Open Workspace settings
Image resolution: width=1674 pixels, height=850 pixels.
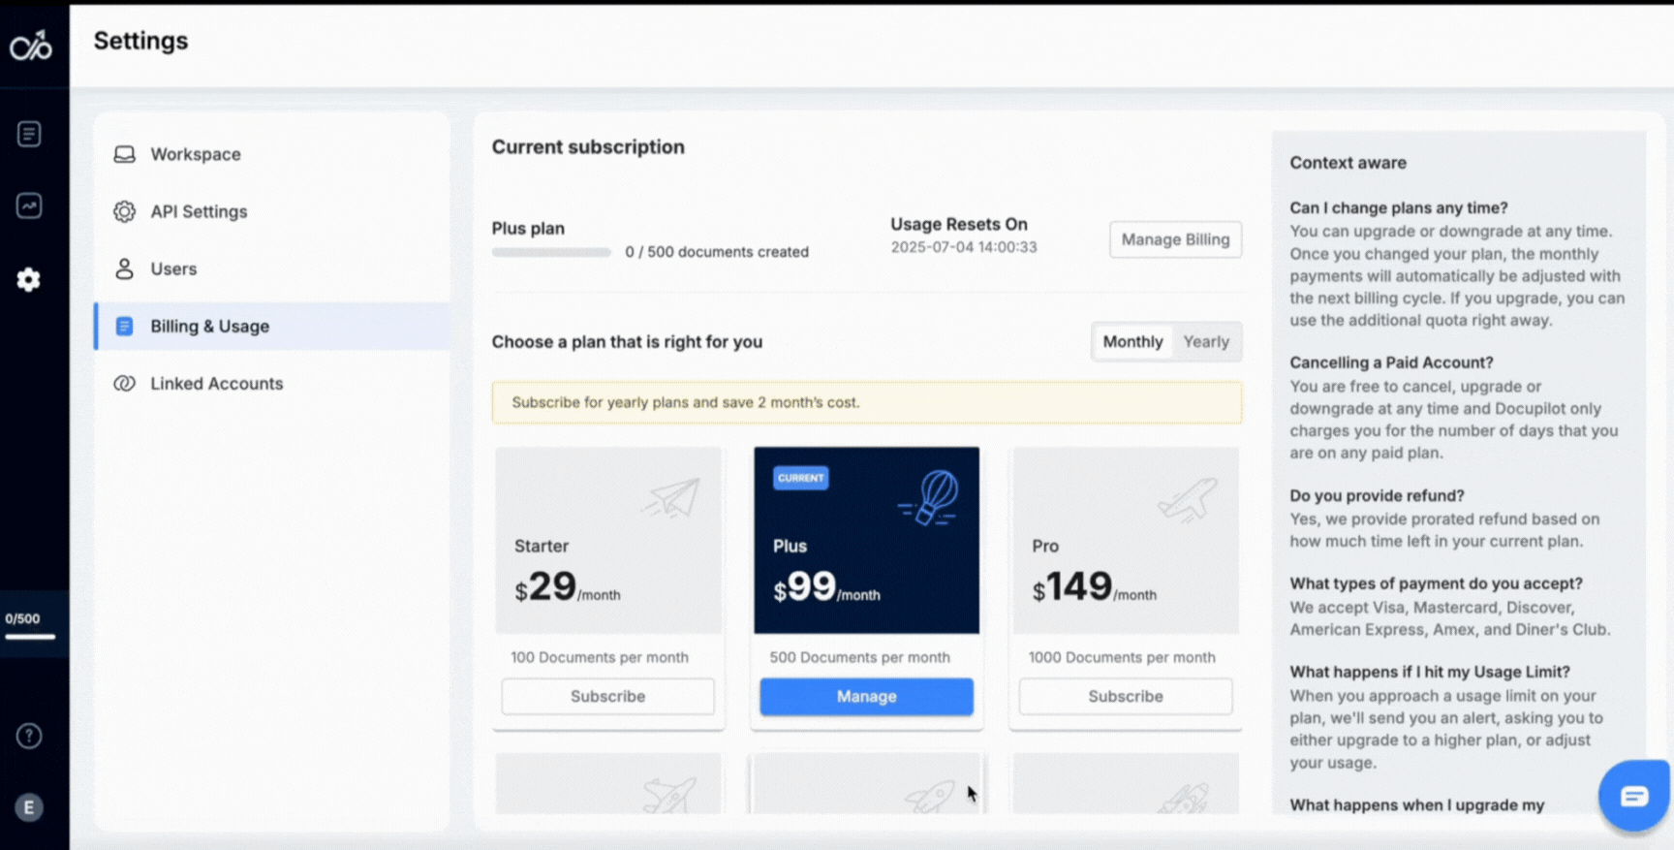click(195, 154)
